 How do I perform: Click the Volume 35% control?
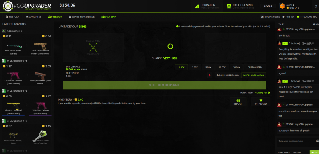click(310, 17)
